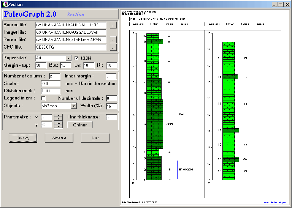Increase Patternsize y with up arrow
The image size is (292, 208).
coord(58,123)
